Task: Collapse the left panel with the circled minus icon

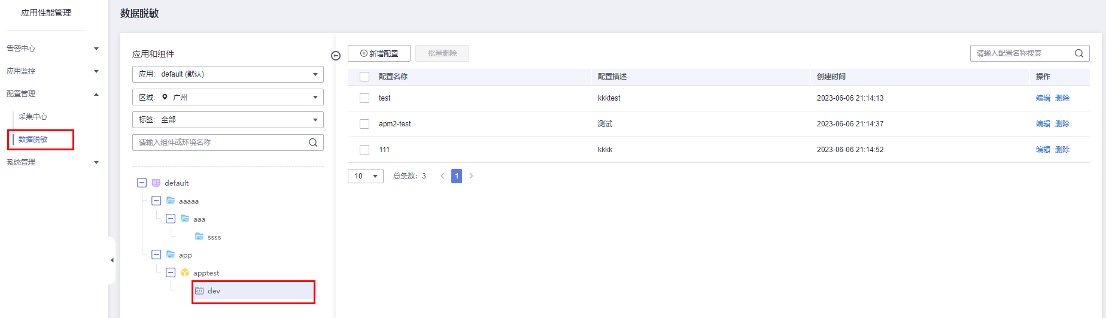Action: pos(336,56)
